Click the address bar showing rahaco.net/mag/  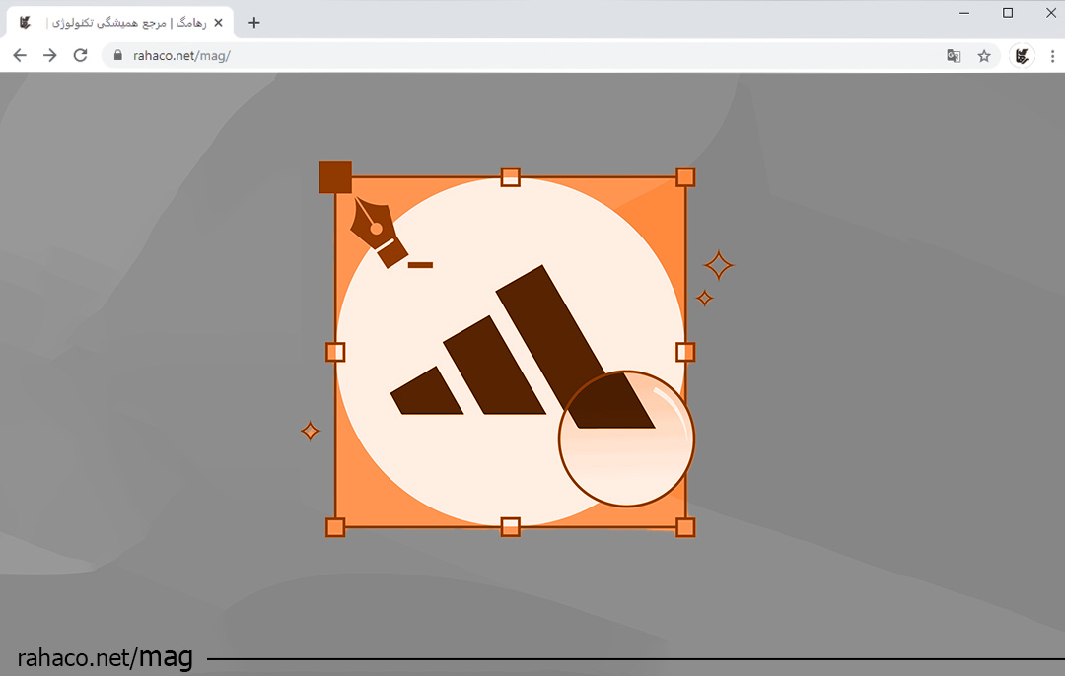pyautogui.click(x=493, y=56)
